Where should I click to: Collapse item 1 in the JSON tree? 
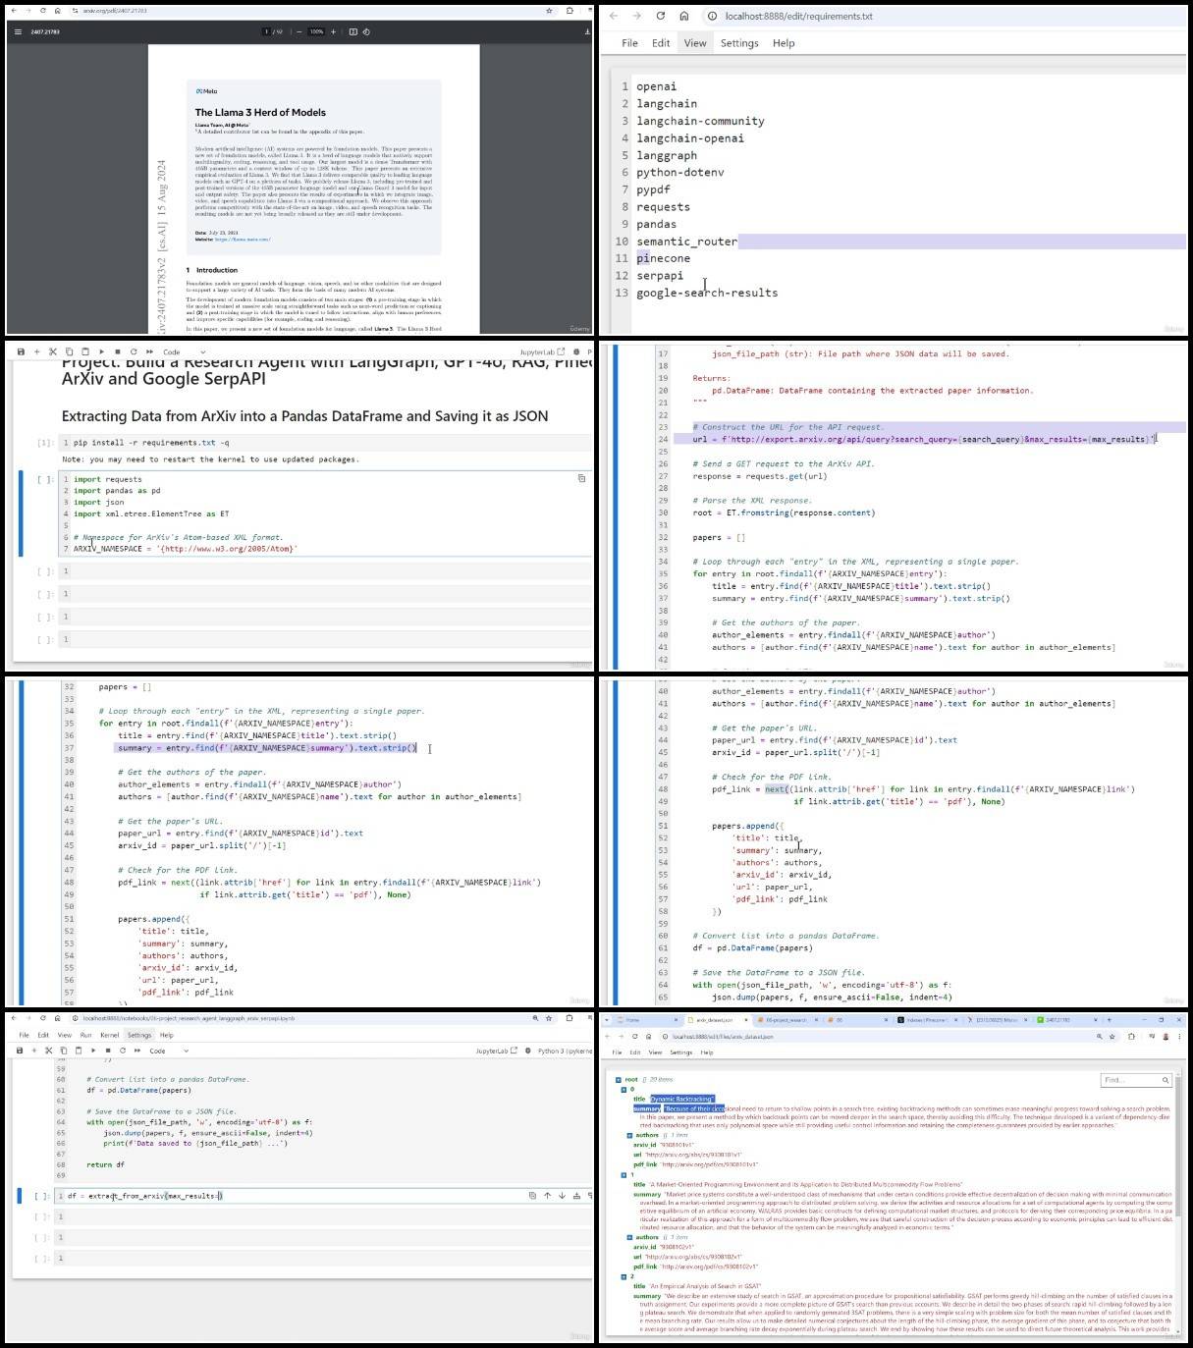pos(624,1174)
